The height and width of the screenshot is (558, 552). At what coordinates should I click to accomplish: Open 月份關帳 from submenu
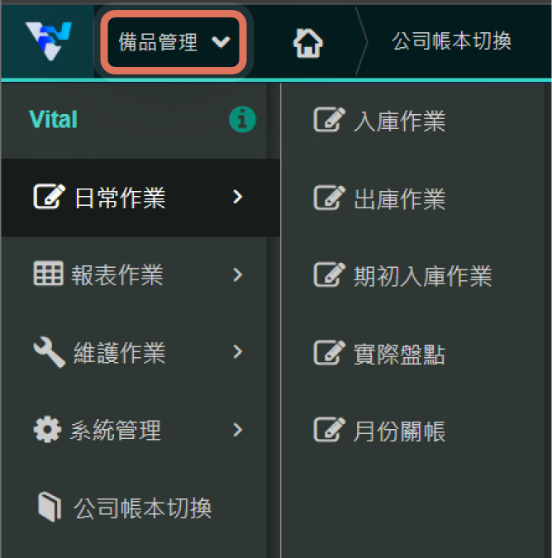pyautogui.click(x=399, y=432)
